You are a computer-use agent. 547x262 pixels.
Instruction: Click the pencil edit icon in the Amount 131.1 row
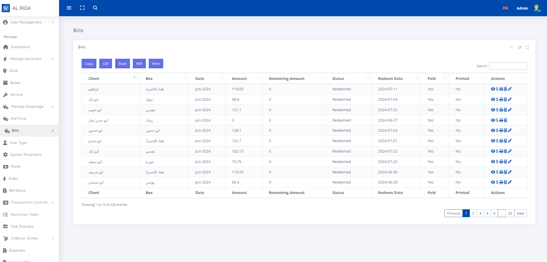point(510,110)
